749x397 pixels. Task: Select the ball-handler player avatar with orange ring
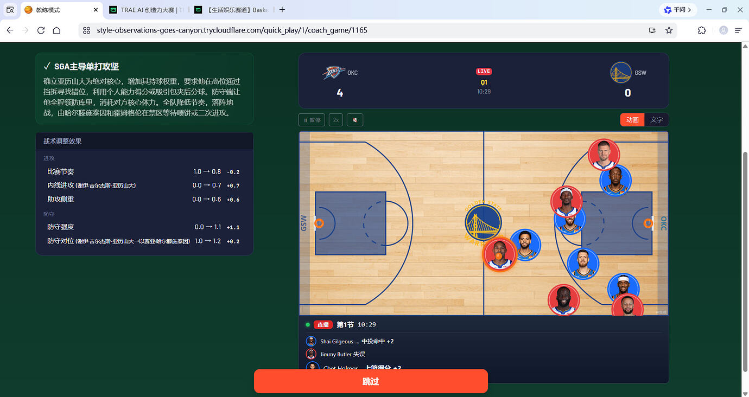(x=499, y=254)
